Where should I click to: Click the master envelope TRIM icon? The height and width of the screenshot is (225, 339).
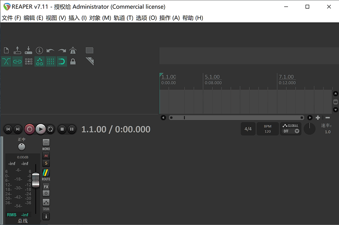coord(46,203)
